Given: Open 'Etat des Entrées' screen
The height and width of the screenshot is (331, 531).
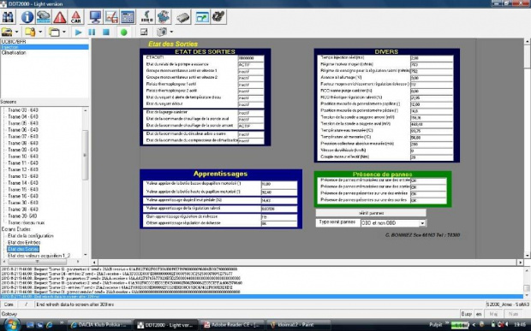Looking at the screenshot, I should click(24, 242).
